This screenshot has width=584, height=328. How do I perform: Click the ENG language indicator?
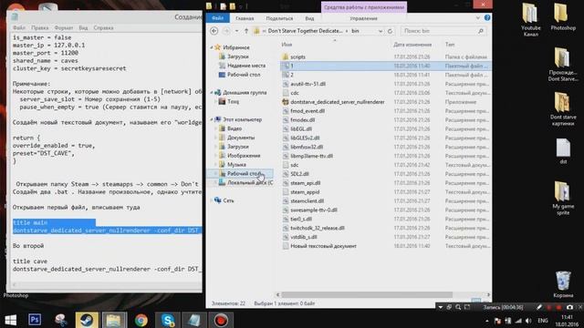tap(543, 321)
